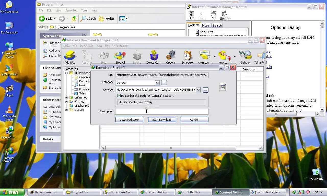Click the Stop All toolbar icon
The height and width of the screenshot is (196, 327).
coord(120,57)
